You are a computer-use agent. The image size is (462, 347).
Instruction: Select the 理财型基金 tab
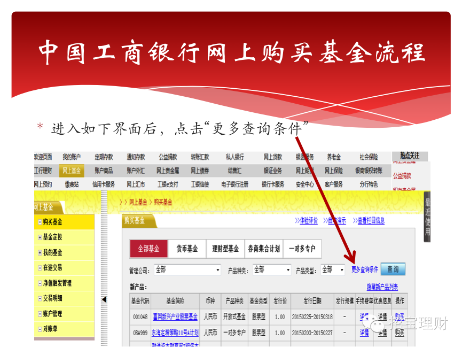pyautogui.click(x=225, y=249)
